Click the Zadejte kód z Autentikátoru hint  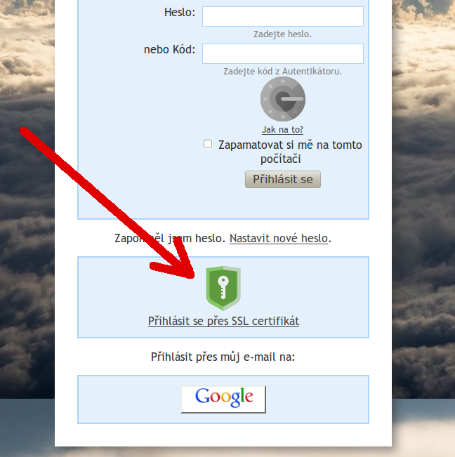point(282,72)
